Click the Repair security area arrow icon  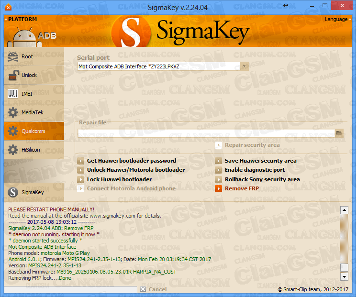tap(218, 145)
